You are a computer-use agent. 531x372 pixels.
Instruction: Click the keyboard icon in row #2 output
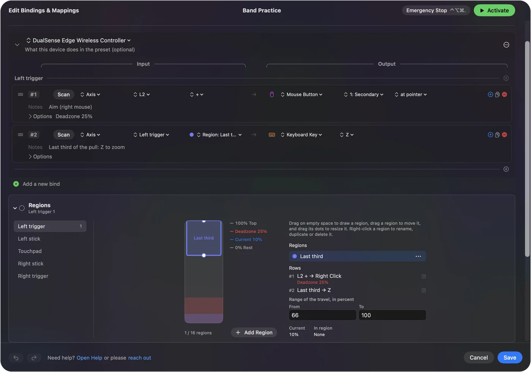pyautogui.click(x=272, y=135)
